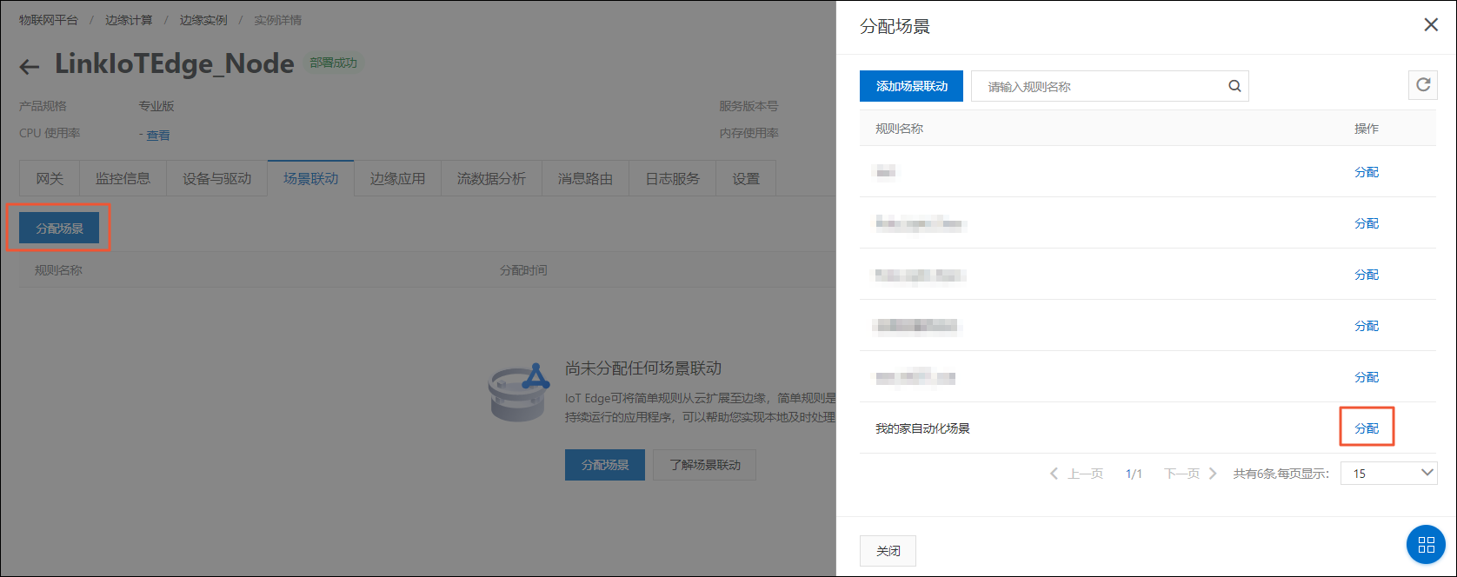
Task: Click the 规则名称 column header in side panel
Action: (x=899, y=129)
